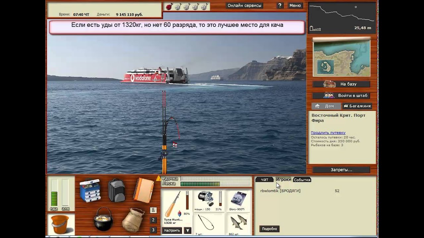Screen dimensions: 424x238
Task: Click the Настроить button
Action: pyautogui.click(x=172, y=230)
